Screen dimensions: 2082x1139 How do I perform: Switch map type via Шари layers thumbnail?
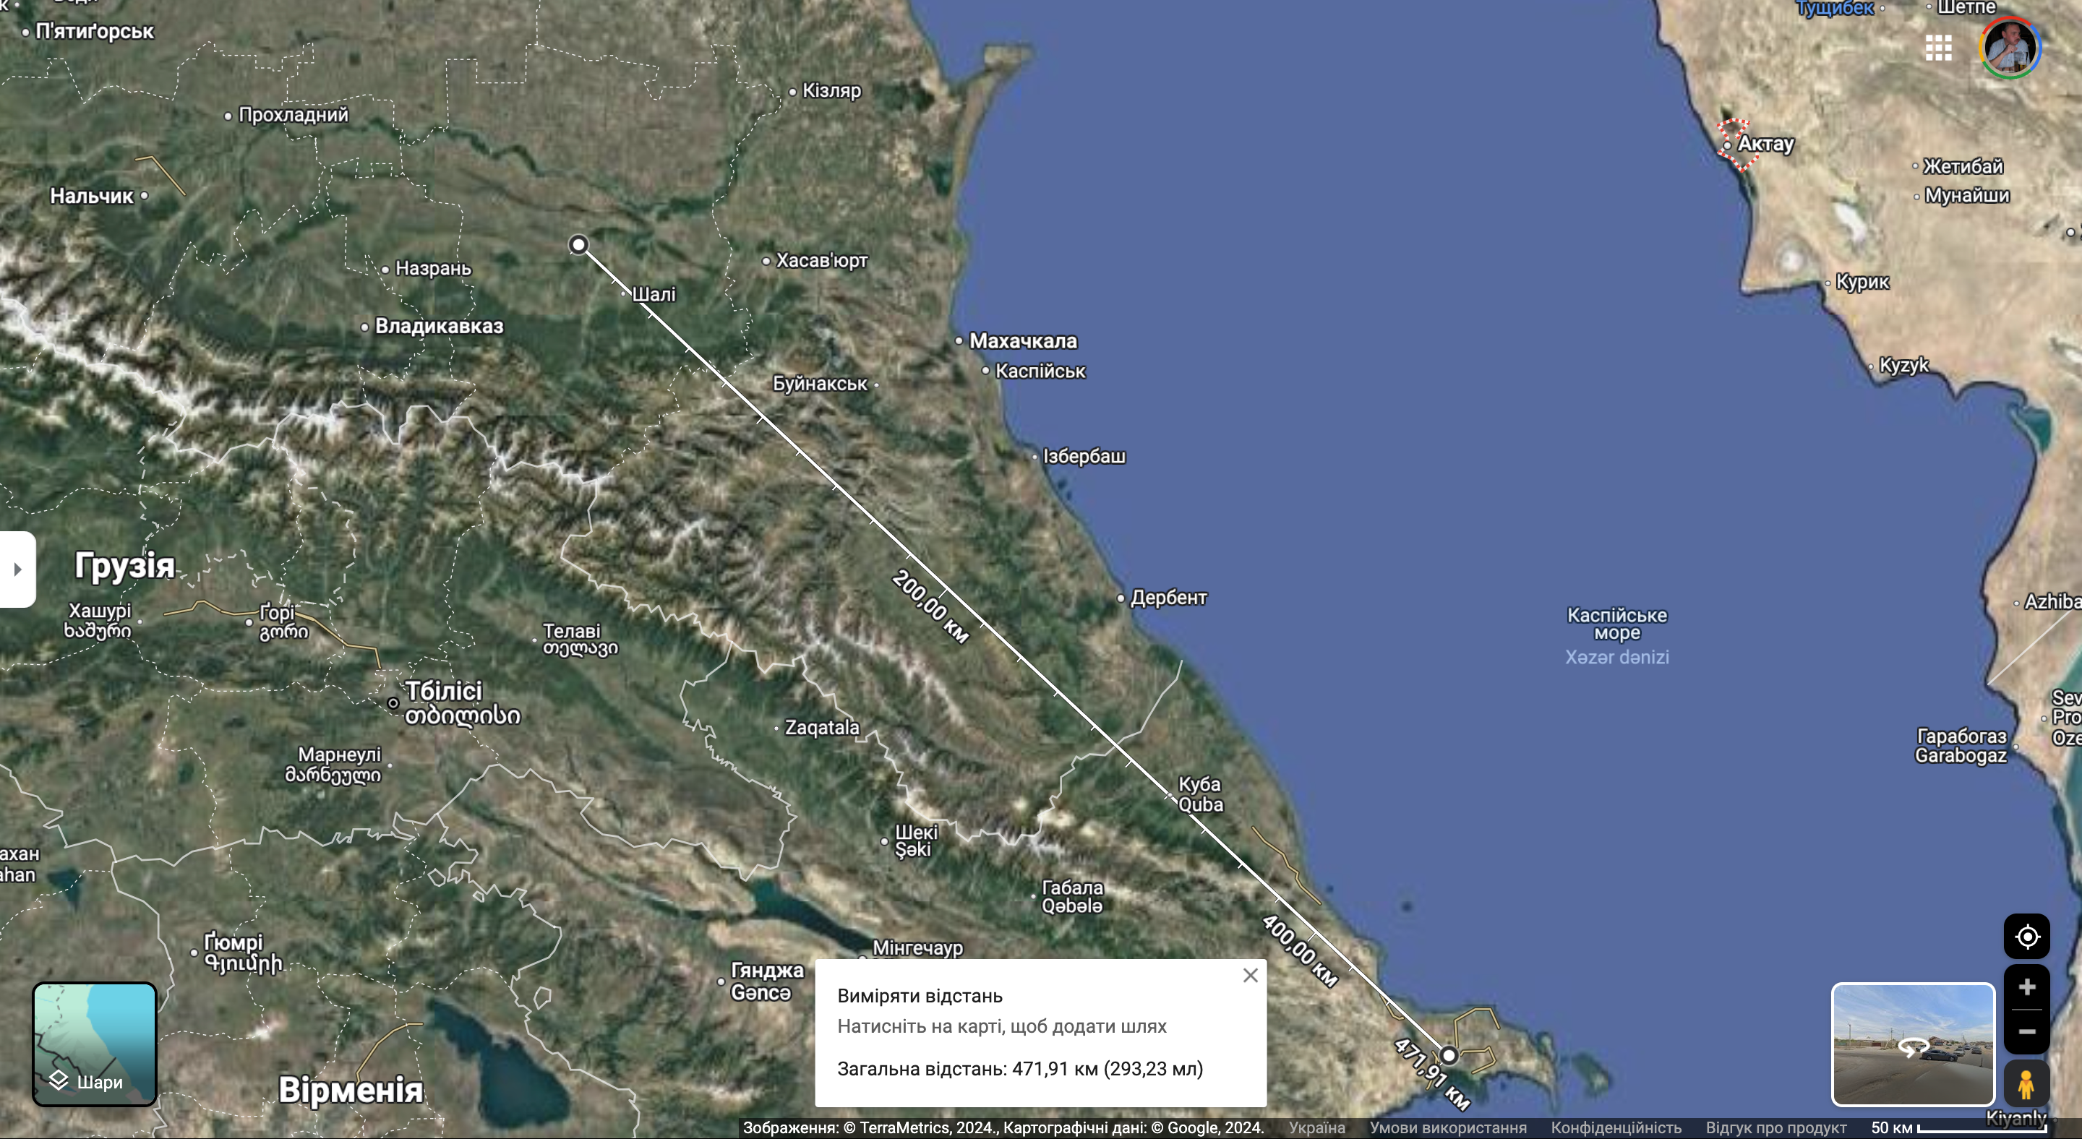(94, 1044)
